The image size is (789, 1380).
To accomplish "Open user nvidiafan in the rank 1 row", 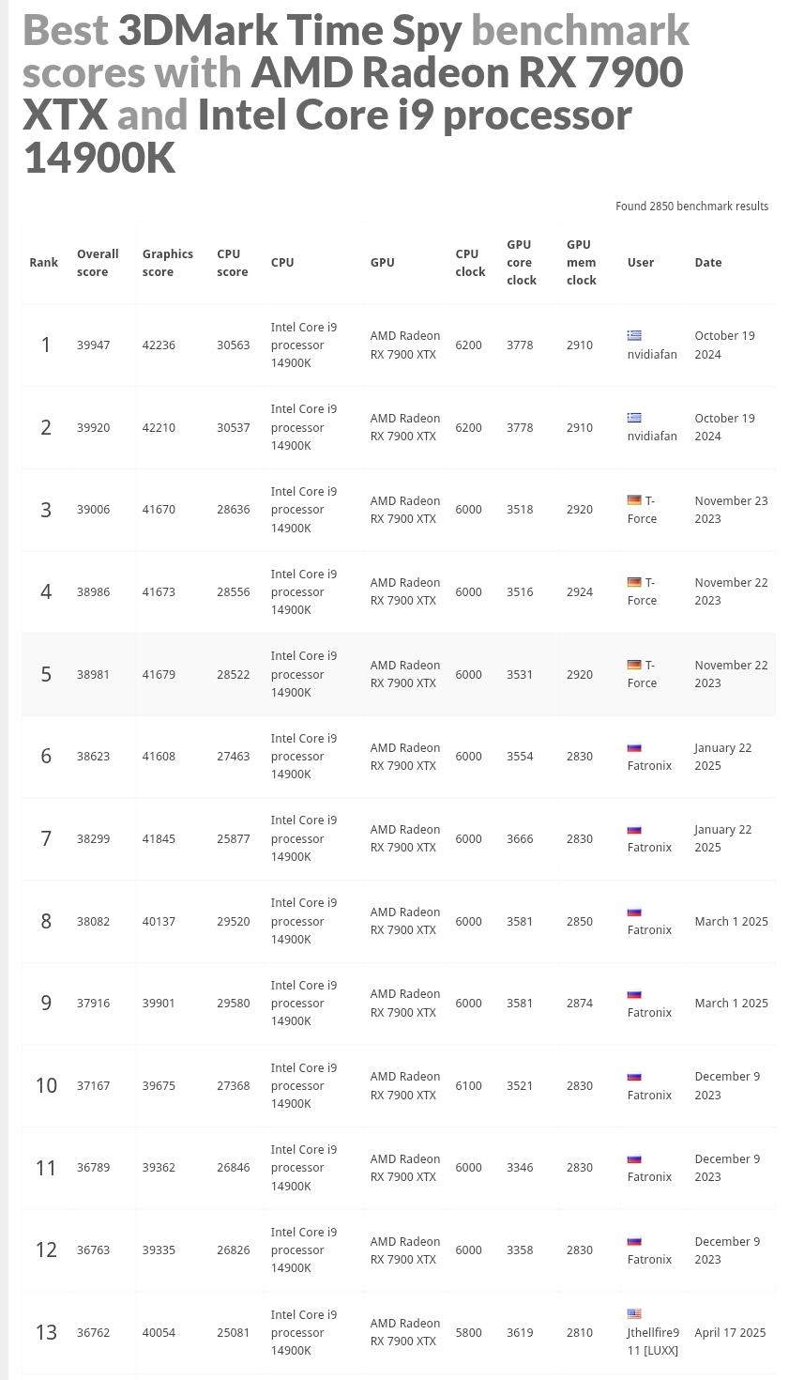I will [652, 355].
